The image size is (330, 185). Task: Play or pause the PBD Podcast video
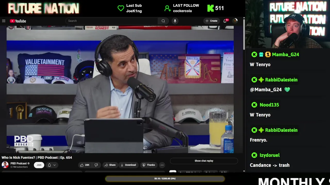pyautogui.click(x=120, y=89)
